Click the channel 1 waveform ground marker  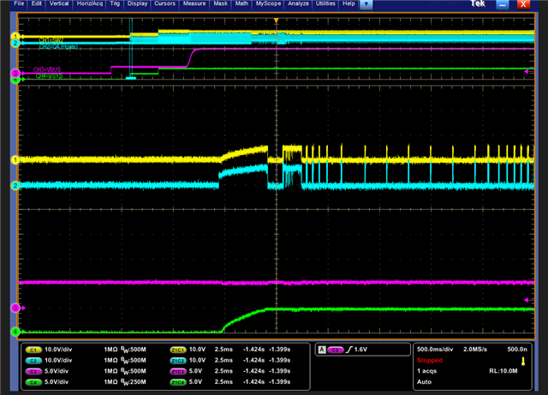tap(15, 160)
